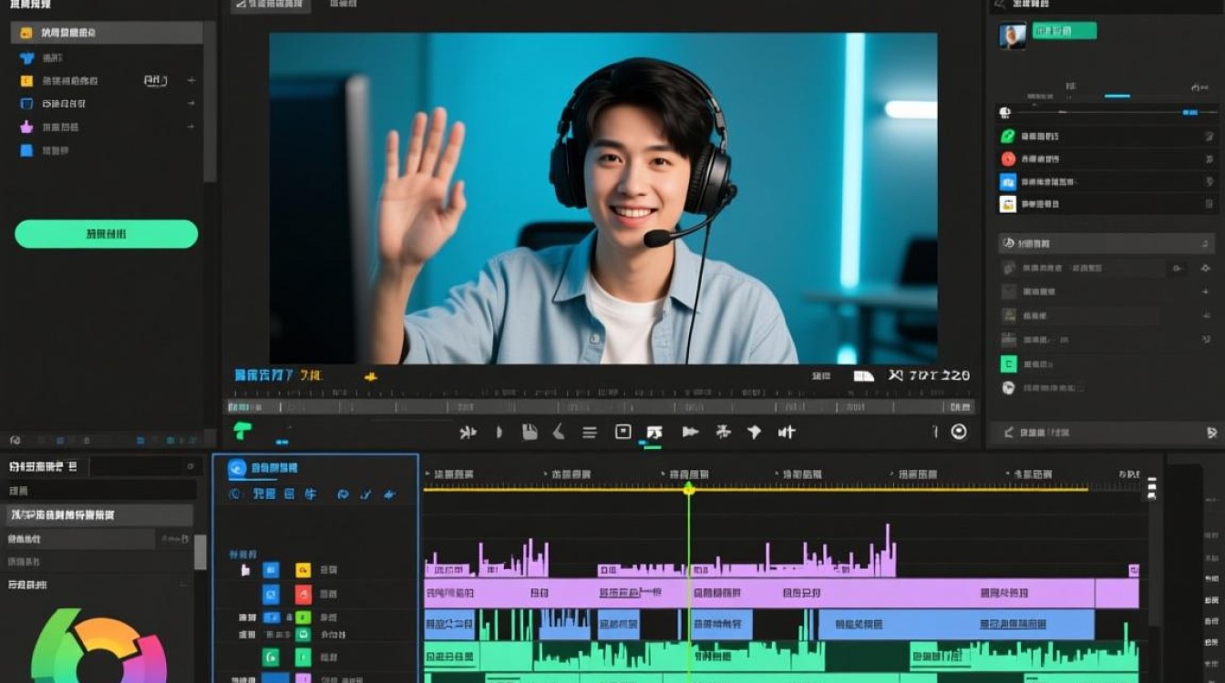Click the purple thumbs-up icon in left sidebar
This screenshot has height=683, width=1225.
point(26,127)
